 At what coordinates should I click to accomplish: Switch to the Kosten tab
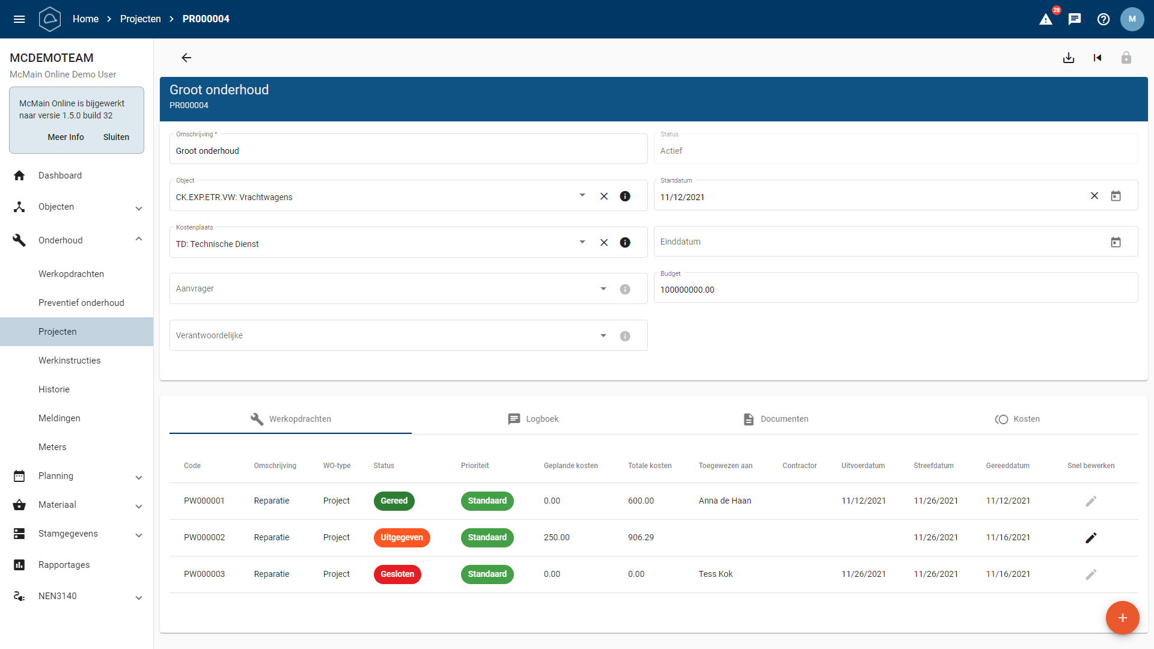tap(1017, 419)
